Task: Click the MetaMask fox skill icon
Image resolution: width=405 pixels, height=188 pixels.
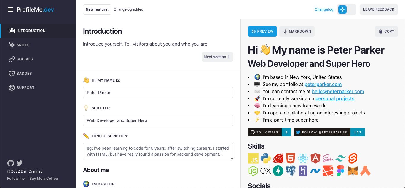Action: coord(353,171)
